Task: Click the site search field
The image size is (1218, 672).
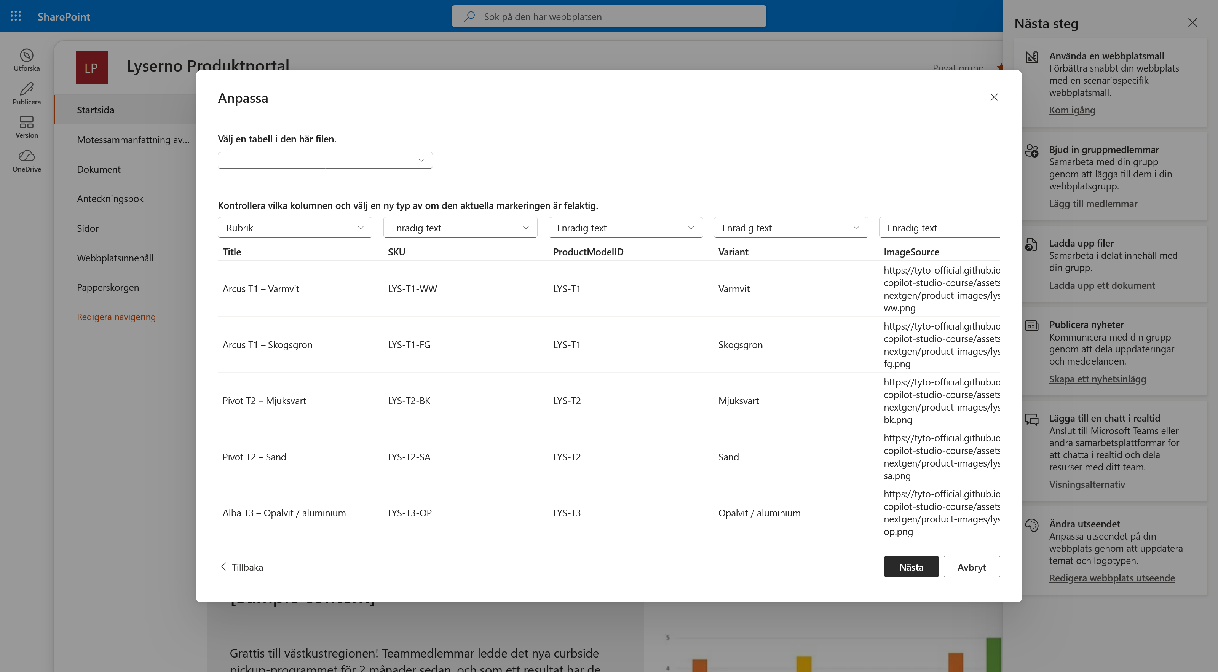Action: pos(609,16)
